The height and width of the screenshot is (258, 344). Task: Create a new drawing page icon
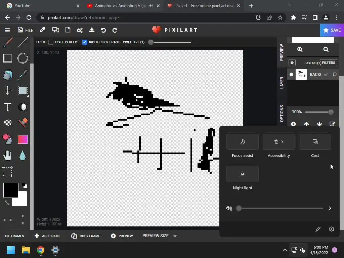68,30
